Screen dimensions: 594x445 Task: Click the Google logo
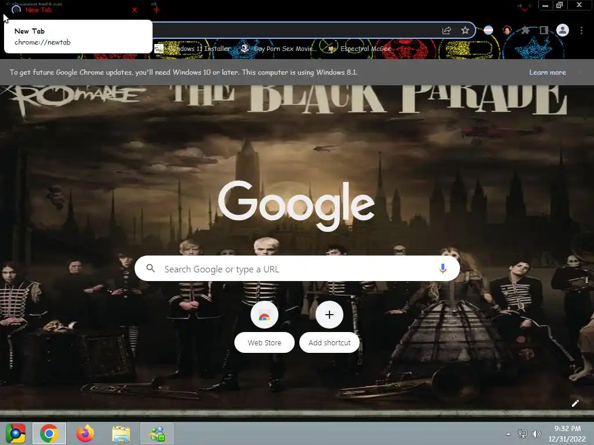pyautogui.click(x=296, y=205)
